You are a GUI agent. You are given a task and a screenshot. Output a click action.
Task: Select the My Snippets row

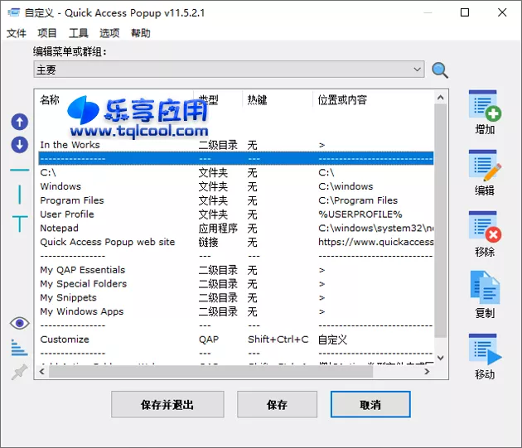236,297
